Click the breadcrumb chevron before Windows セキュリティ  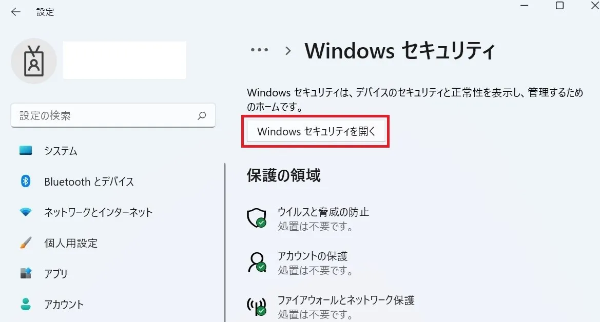[x=287, y=51]
